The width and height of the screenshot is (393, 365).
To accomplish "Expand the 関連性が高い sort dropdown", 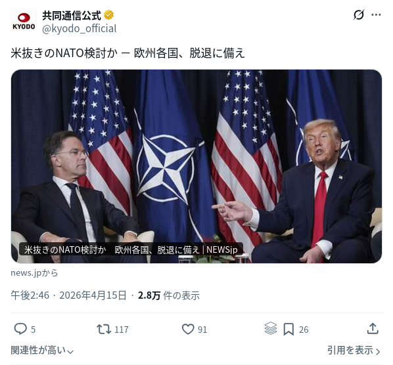I will coord(42,351).
